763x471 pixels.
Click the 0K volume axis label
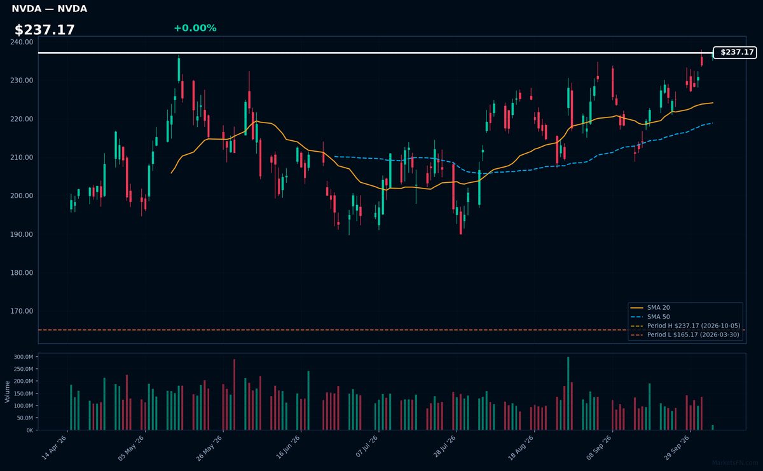pos(30,430)
